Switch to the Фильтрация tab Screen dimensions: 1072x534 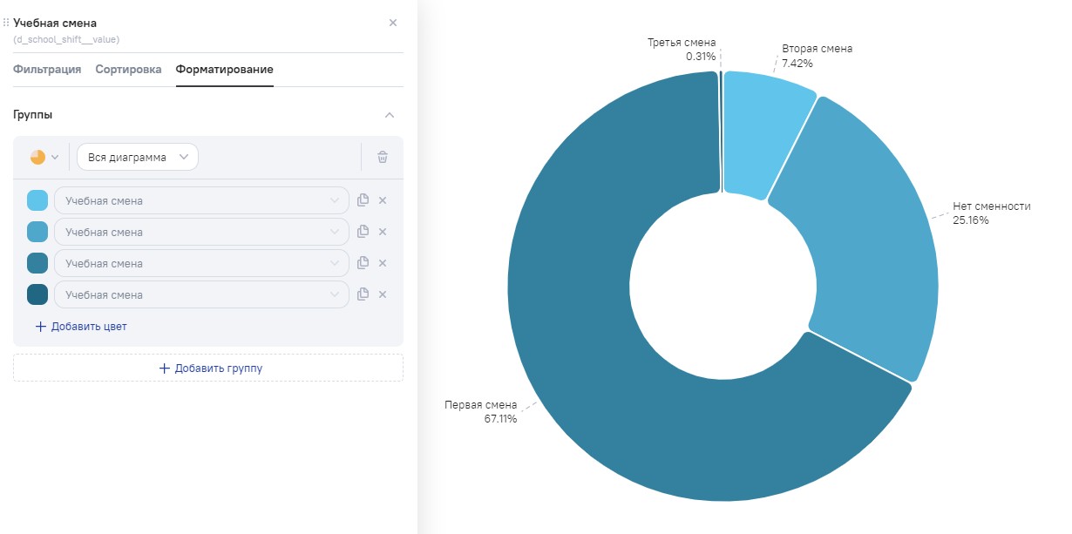point(47,70)
